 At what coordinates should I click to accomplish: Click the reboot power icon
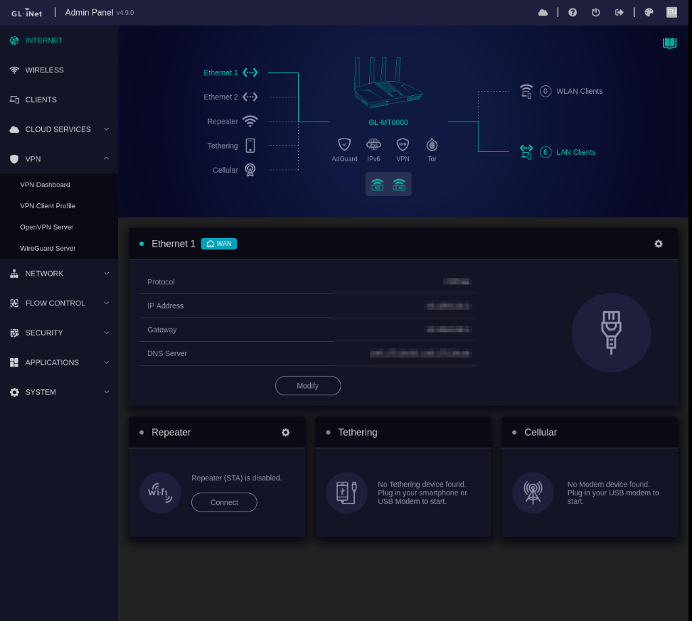(595, 12)
